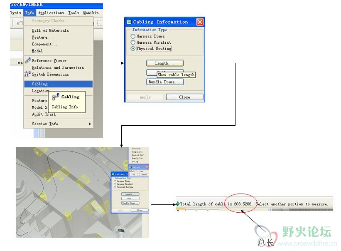Click Path button in the small cabling dialog
Viewport: 341px width, 251px height.
(130, 199)
